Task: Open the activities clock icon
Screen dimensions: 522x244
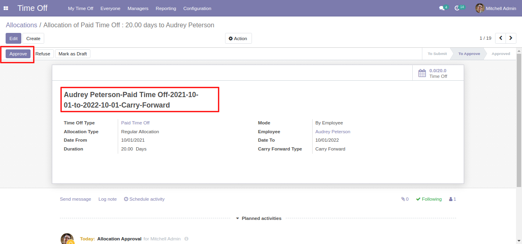Action: click(x=457, y=8)
